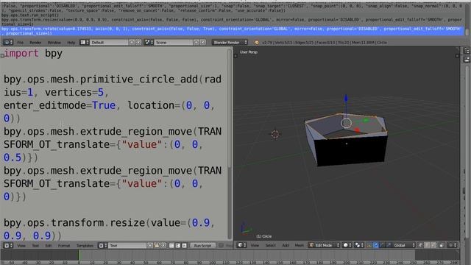
Task: Select the highlighted transform.rotate log line
Action: (233, 31)
